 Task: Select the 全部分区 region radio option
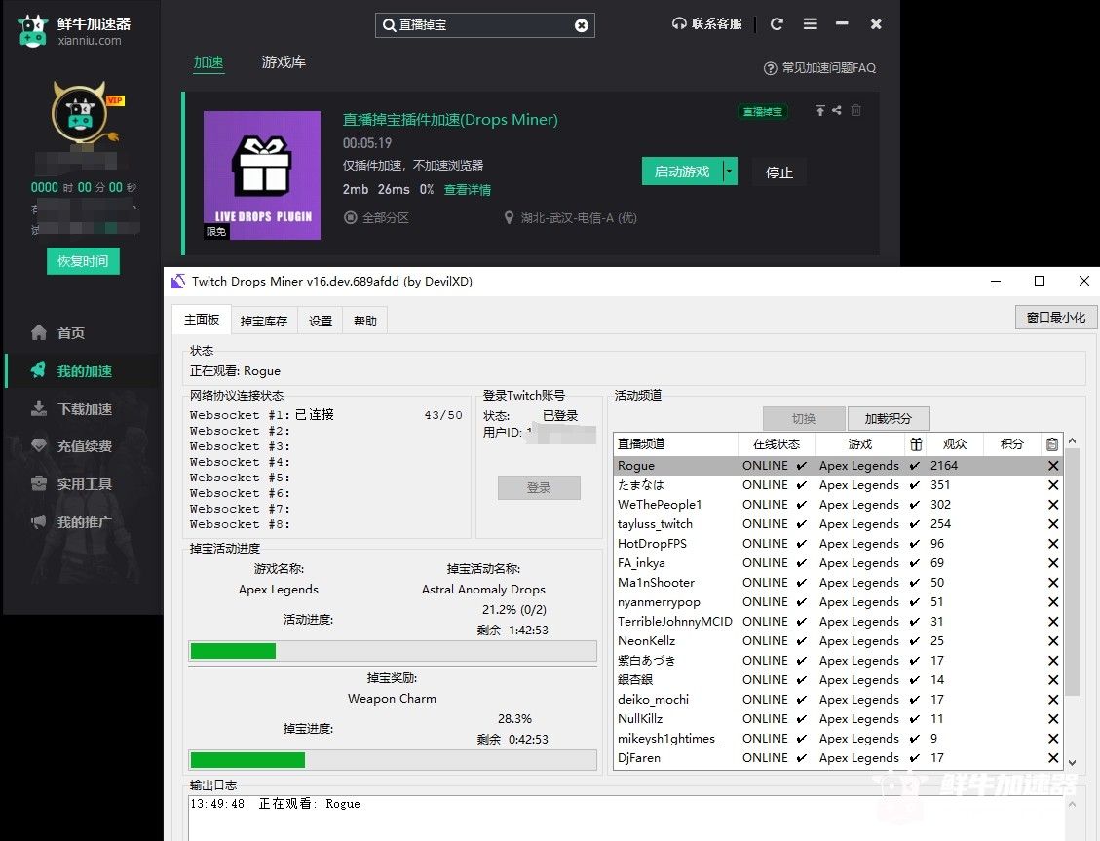click(x=350, y=218)
